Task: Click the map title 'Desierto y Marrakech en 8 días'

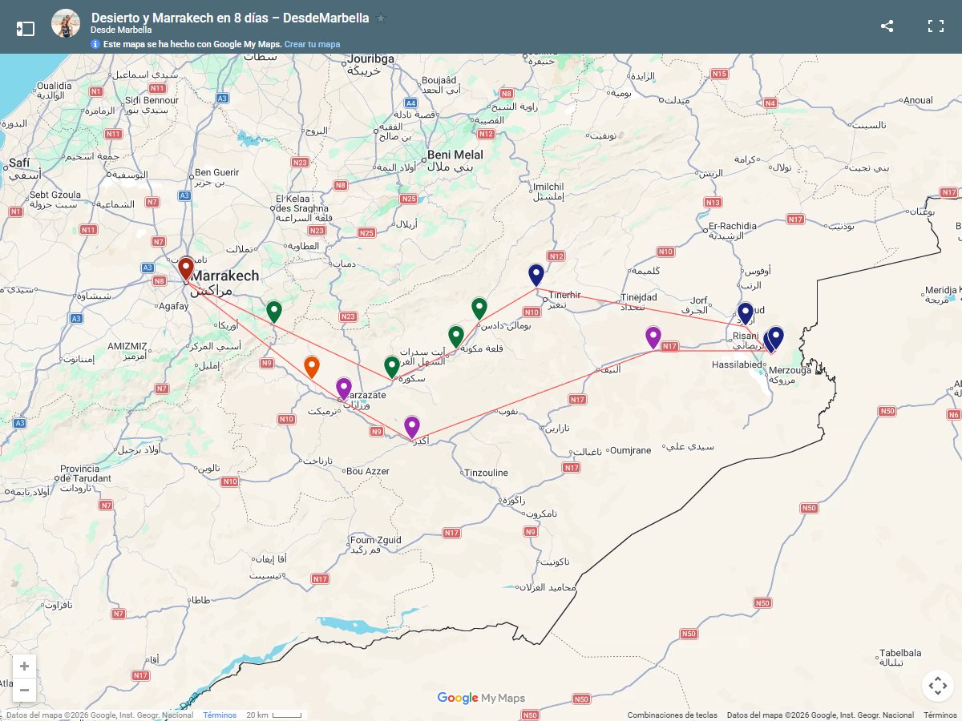Action: [230, 18]
